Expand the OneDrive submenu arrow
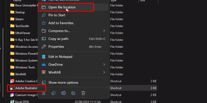This screenshot has height=103, width=207. click(104, 65)
